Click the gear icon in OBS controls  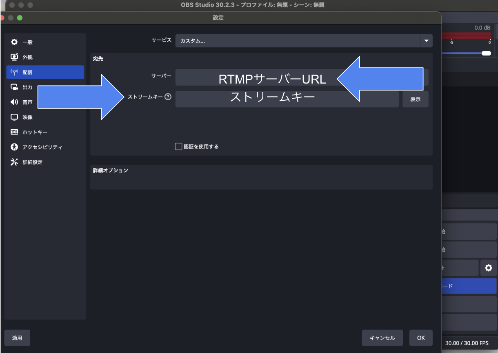(488, 268)
